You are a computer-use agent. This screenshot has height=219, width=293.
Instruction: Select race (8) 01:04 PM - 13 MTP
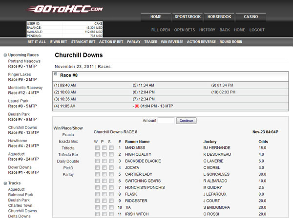pyautogui.click(x=154, y=106)
